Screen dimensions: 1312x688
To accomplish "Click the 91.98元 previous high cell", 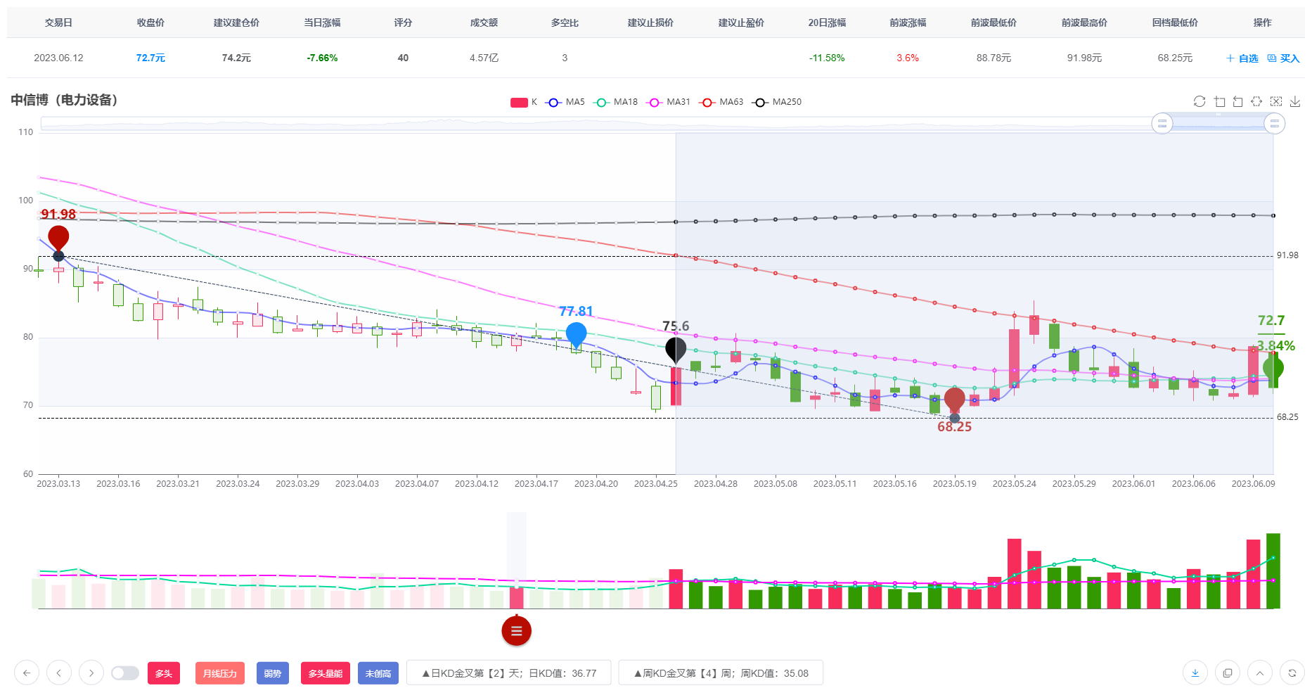I will 1084,58.
